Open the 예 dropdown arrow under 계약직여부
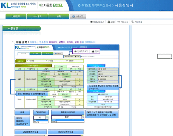This screenshot has width=173, height=136. click(47, 118)
